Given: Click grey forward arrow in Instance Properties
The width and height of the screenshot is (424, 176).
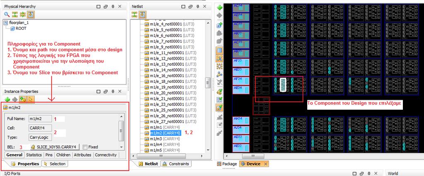Looking at the screenshot, I should pyautogui.click(x=15, y=99).
